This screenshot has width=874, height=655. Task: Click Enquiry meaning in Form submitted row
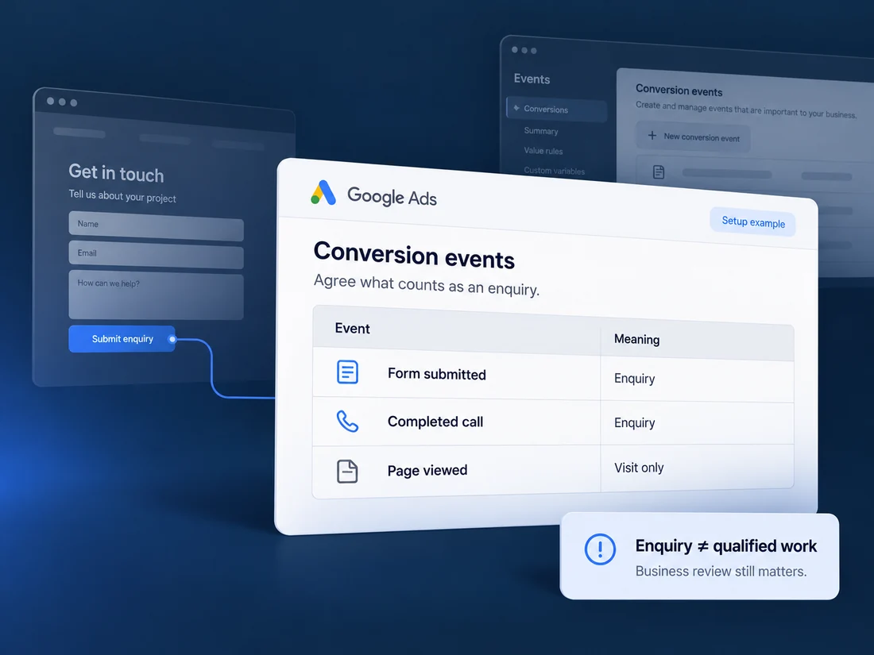coord(634,378)
